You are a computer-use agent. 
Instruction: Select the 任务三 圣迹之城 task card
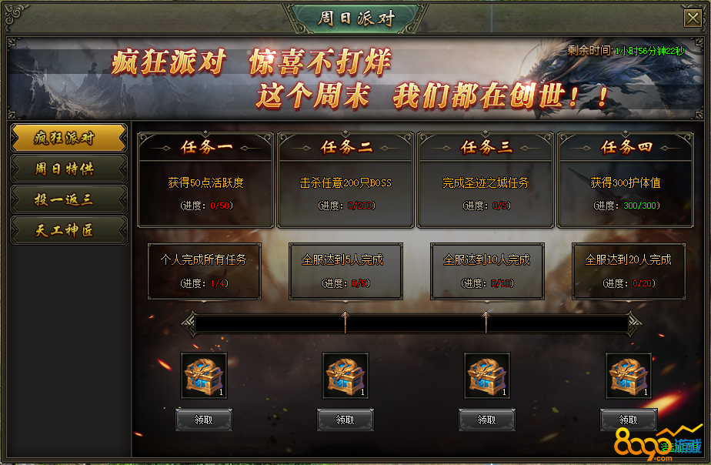[486, 179]
